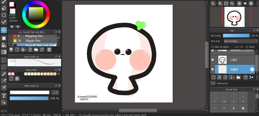Zoom out the navigator view
Screen dimensions: 259x116
(232, 4)
